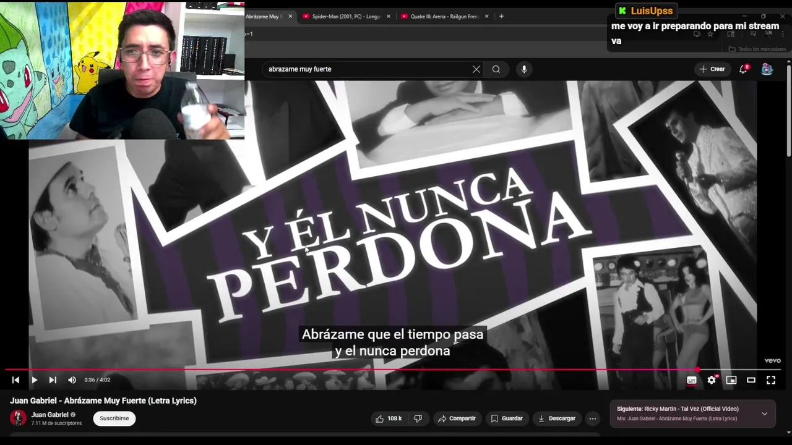792x445 pixels.
Task: Dislike the video with thumbs down
Action: 418,418
